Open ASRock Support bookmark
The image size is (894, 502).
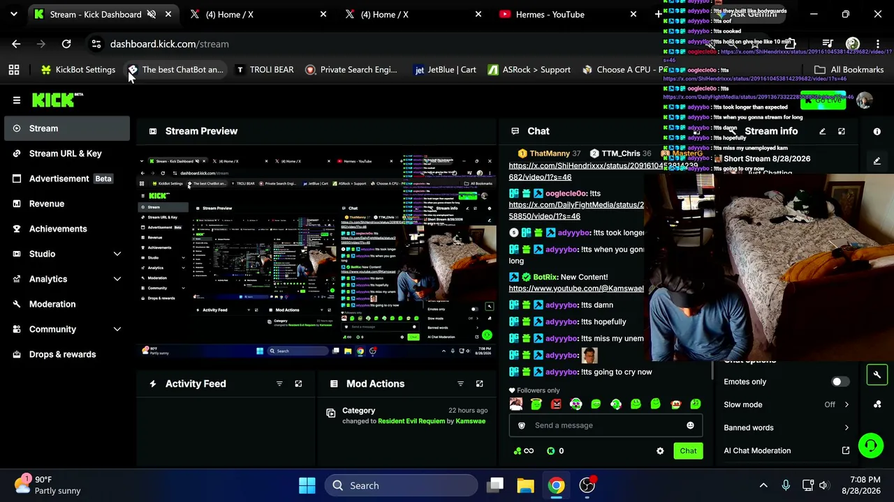[529, 70]
